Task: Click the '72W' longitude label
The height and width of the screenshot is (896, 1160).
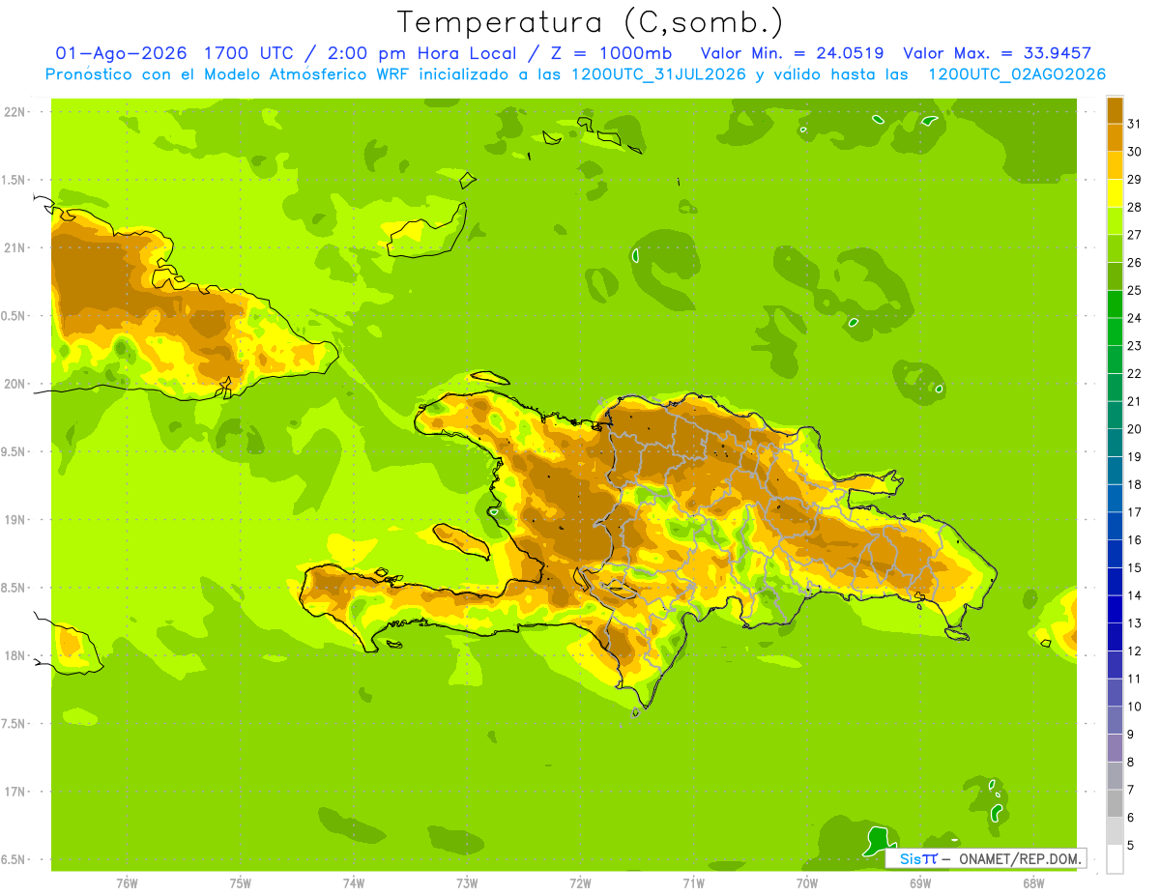Action: 580,883
